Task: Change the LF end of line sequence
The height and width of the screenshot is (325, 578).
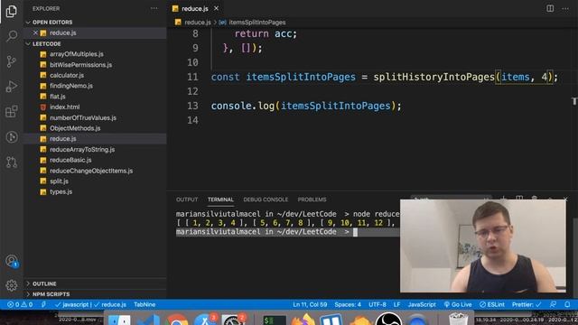Action: coord(396,305)
